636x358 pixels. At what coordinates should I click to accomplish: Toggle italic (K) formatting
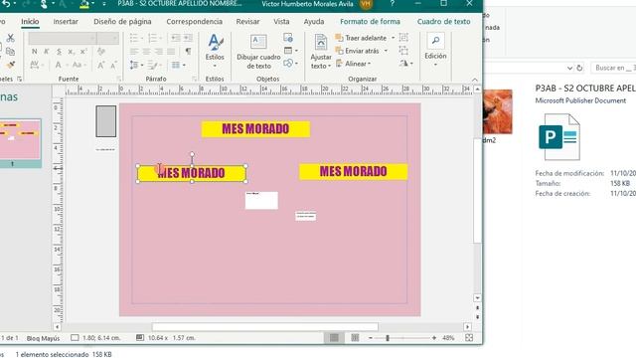(47, 52)
